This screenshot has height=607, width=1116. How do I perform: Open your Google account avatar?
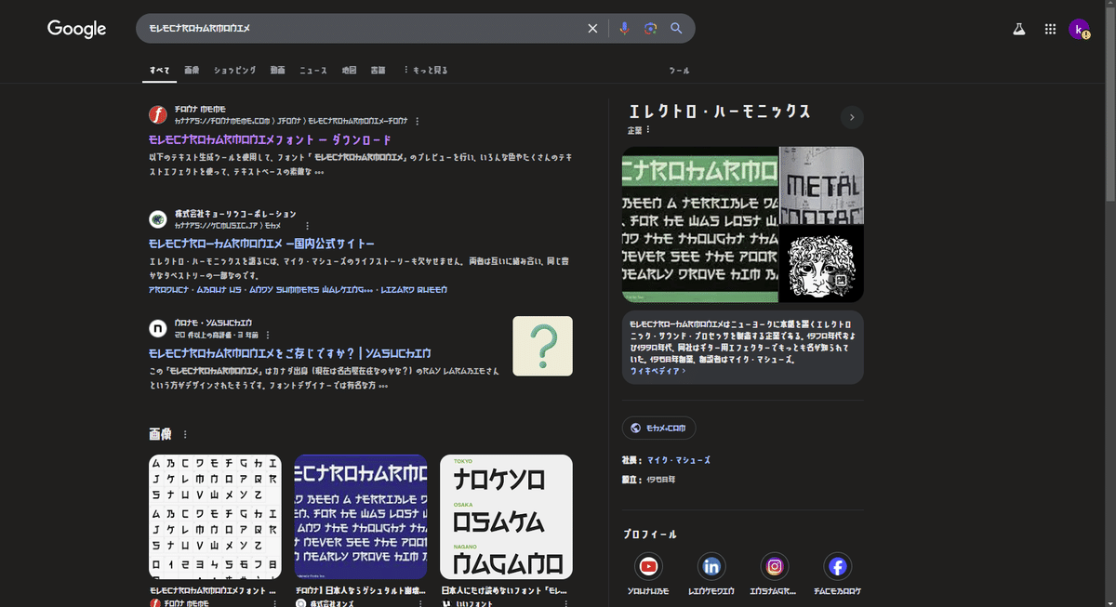[1081, 29]
